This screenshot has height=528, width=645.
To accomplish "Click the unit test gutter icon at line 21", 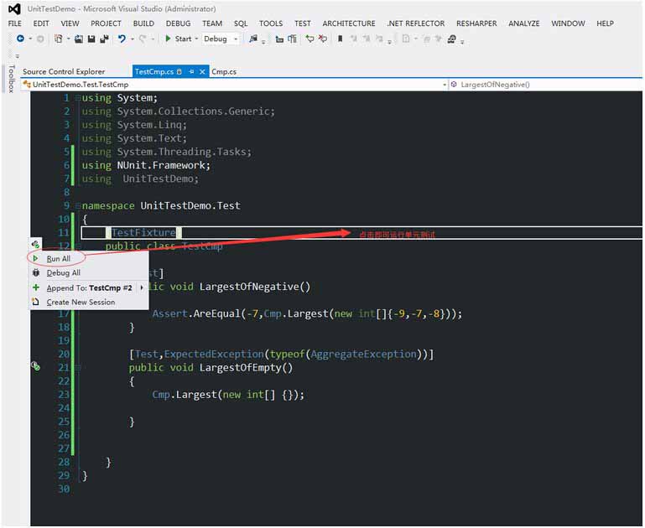I will click(35, 366).
